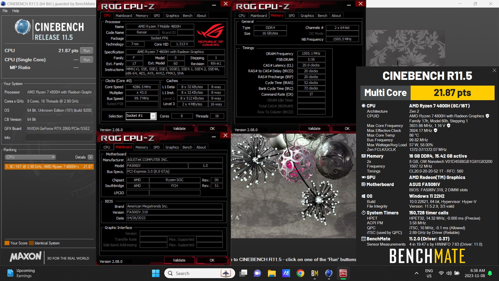
Task: Close the CPU-Z Mainboard window
Action: point(225,135)
